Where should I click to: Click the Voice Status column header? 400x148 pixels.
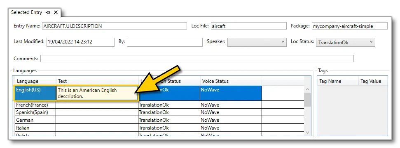(x=231, y=81)
